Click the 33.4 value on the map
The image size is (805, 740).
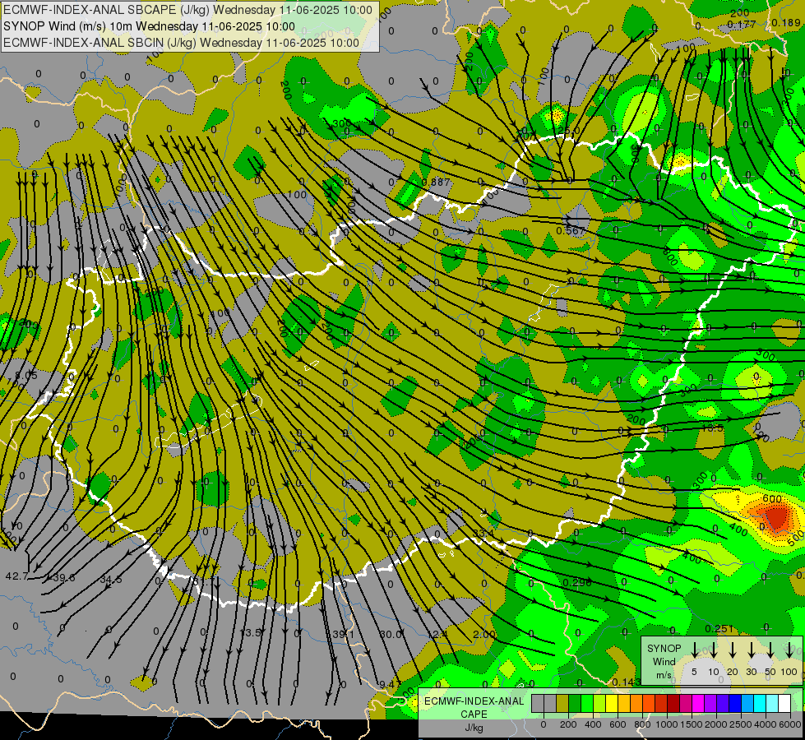[483, 534]
